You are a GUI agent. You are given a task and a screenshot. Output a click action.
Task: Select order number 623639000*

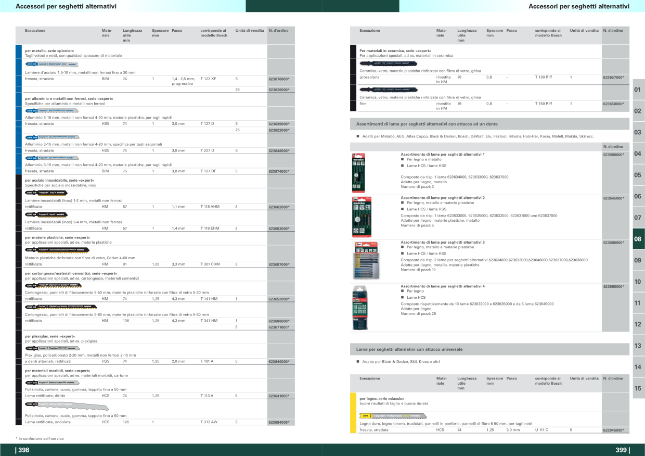(x=279, y=124)
